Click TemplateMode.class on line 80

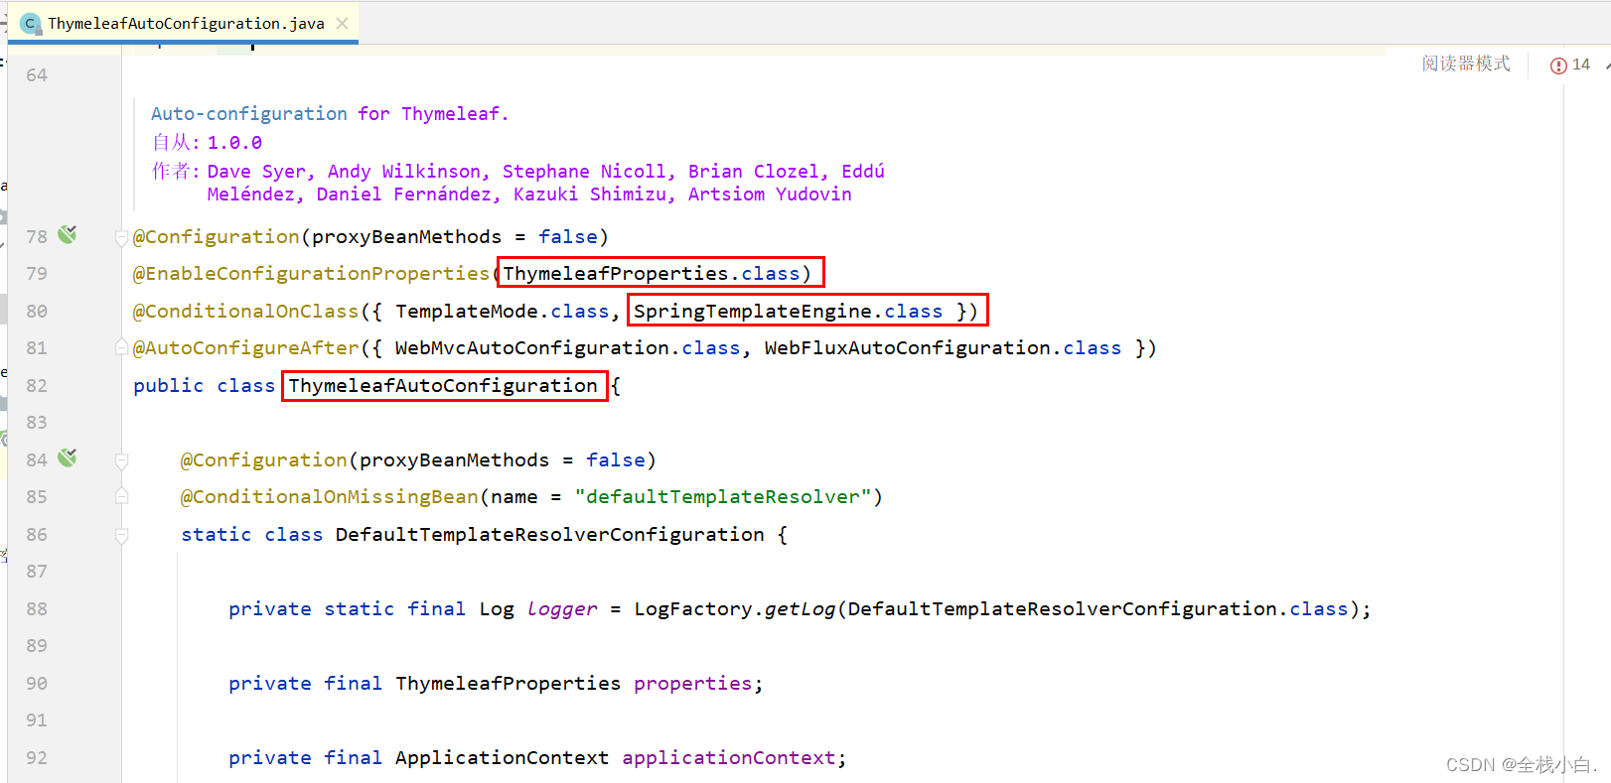point(503,312)
